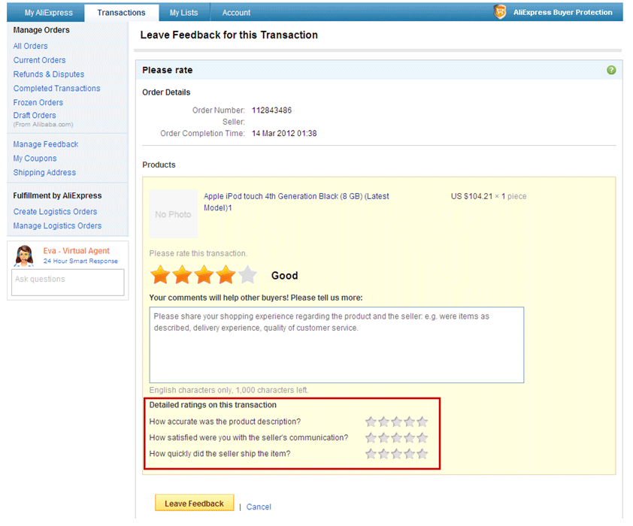Set overall rating to one star

pyautogui.click(x=160, y=275)
